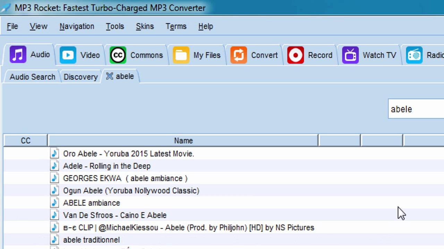Select the "ABELE ambiance" result
Screen dimensions: 444x249
[92, 203]
